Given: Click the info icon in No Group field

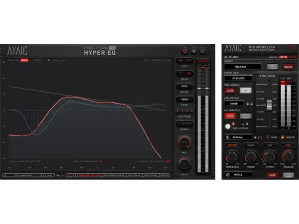Looking at the screenshot, I should 228,137.
